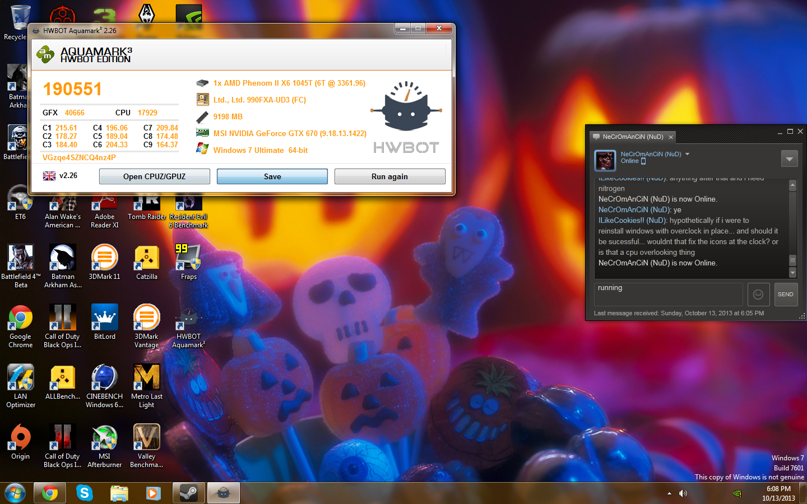Launch Metro Last Light desktop icon
This screenshot has width=807, height=504.
coord(146,386)
